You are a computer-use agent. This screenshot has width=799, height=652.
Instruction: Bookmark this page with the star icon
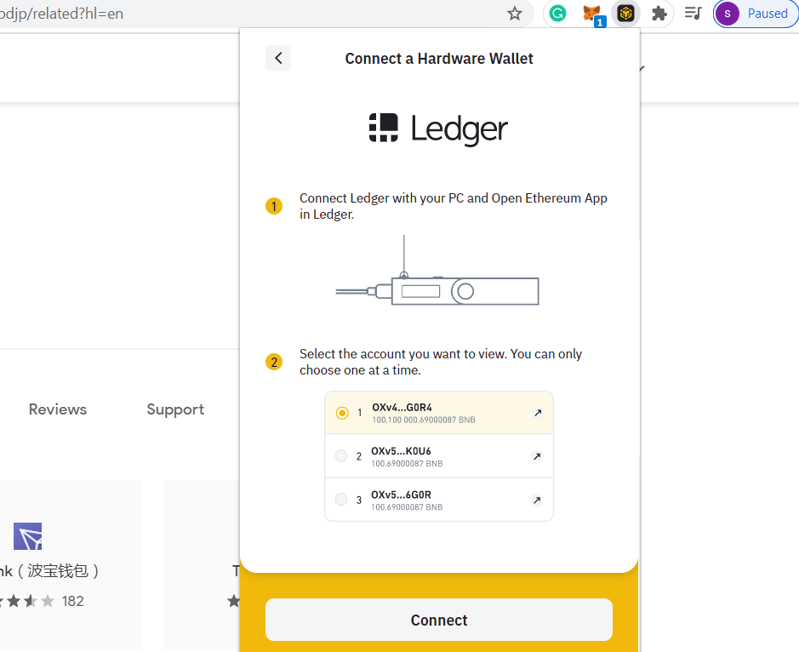(515, 14)
